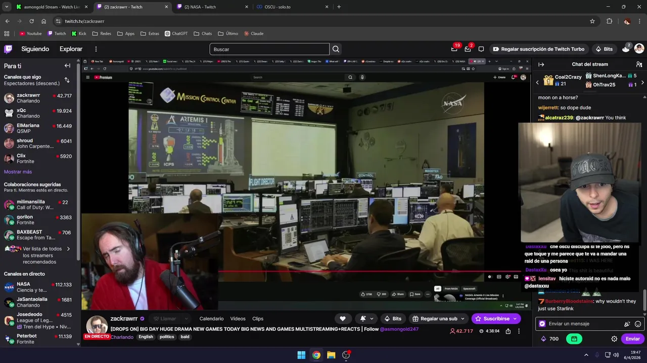Open the Videos tab
The height and width of the screenshot is (363, 647).
238,319
